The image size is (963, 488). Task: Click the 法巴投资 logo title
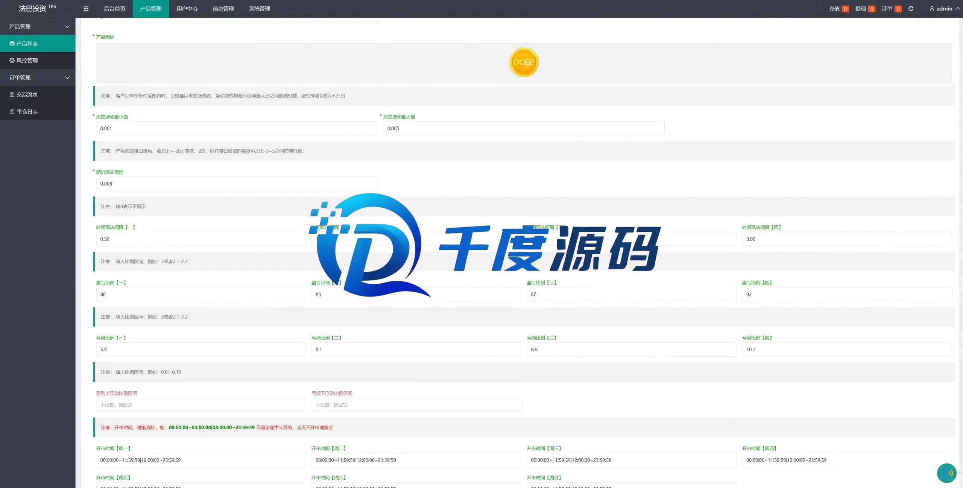37,8
